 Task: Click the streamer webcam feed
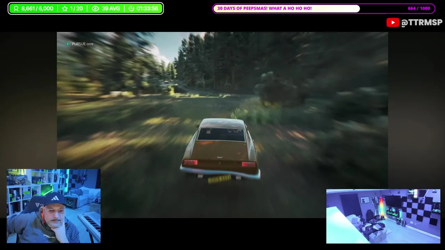(54, 206)
